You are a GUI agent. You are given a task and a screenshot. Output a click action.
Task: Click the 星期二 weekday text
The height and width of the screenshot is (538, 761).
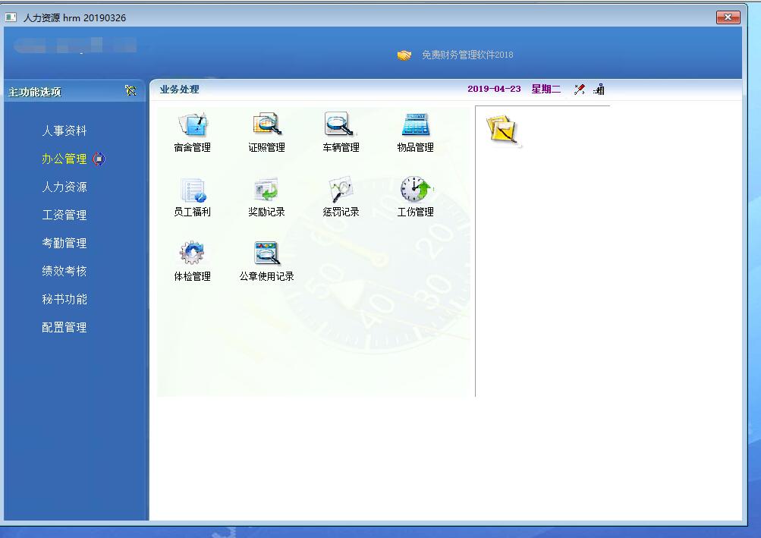pos(546,89)
